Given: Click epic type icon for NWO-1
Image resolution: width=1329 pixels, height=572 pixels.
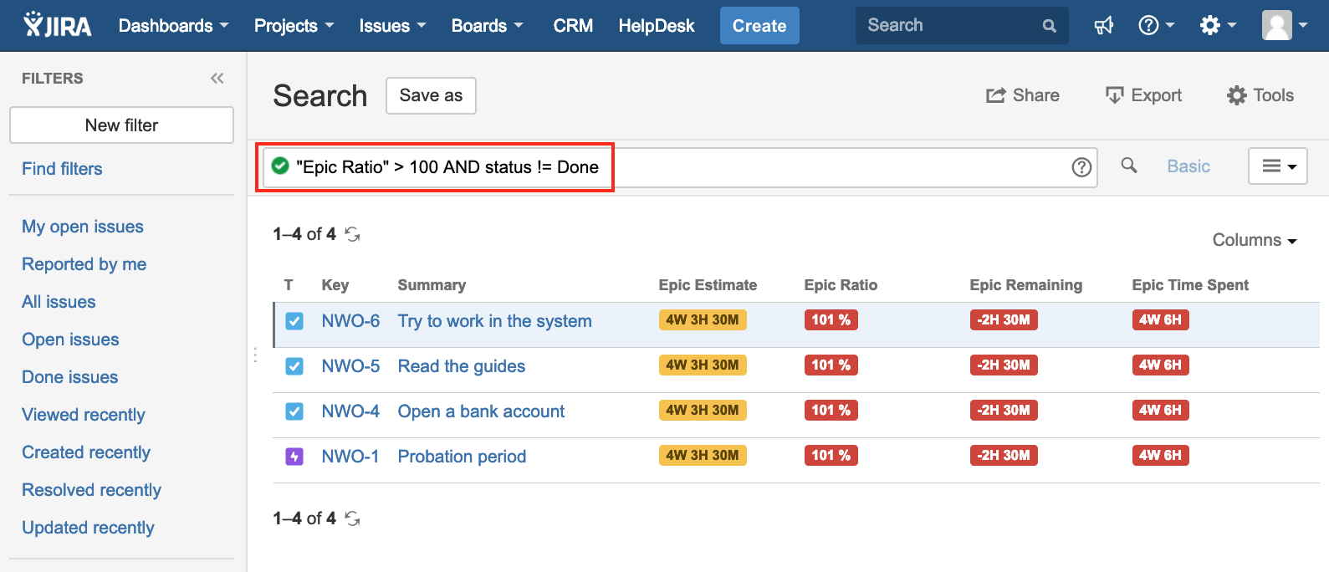Looking at the screenshot, I should (294, 457).
